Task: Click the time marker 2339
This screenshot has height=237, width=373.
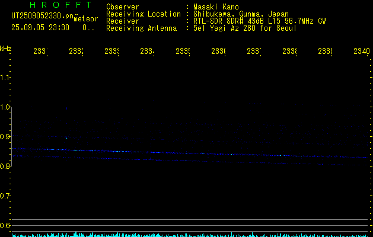Action: pos(325,52)
